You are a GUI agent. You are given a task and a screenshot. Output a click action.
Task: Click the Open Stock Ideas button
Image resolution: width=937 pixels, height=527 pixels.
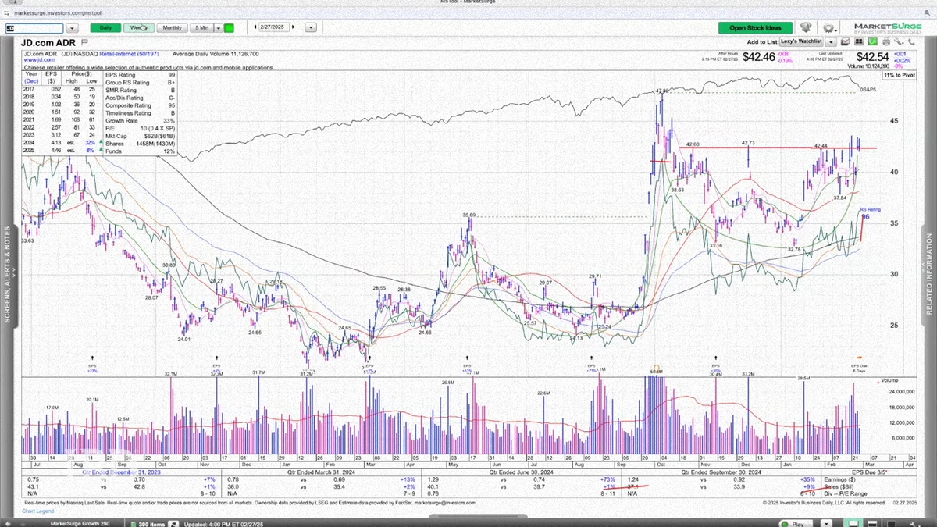click(x=755, y=28)
